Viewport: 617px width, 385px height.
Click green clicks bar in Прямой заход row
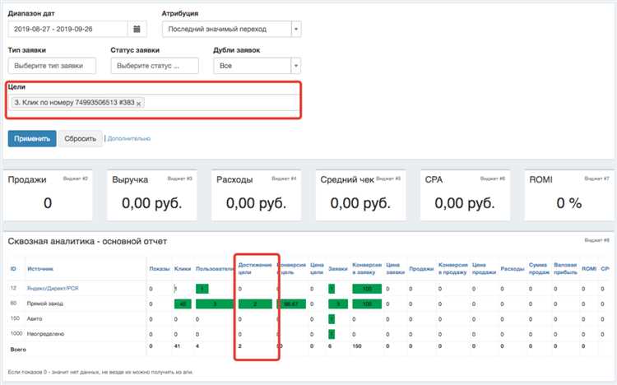pyautogui.click(x=183, y=304)
